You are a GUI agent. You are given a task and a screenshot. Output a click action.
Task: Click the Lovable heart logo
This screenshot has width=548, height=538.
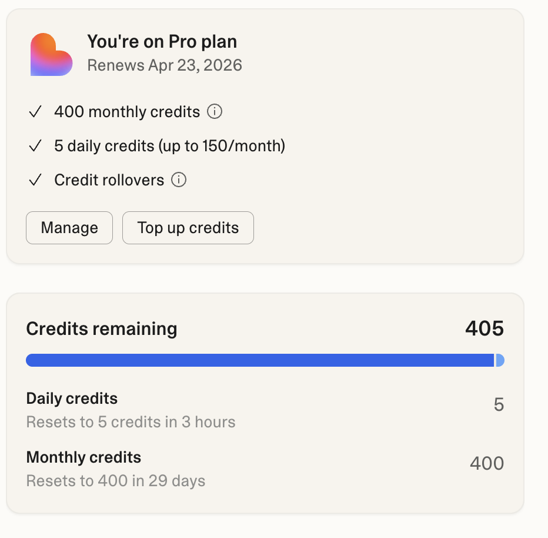point(51,55)
